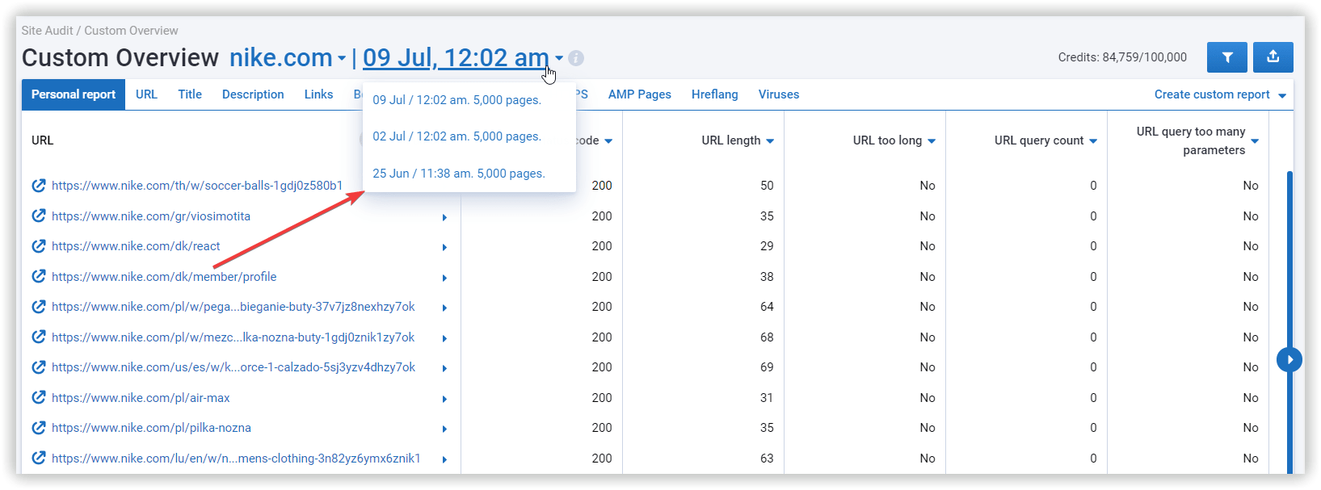Click URL column header label
1321x490 pixels.
[x=42, y=140]
